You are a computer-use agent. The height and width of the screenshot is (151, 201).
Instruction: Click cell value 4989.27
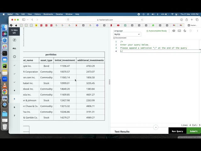coord(90,118)
